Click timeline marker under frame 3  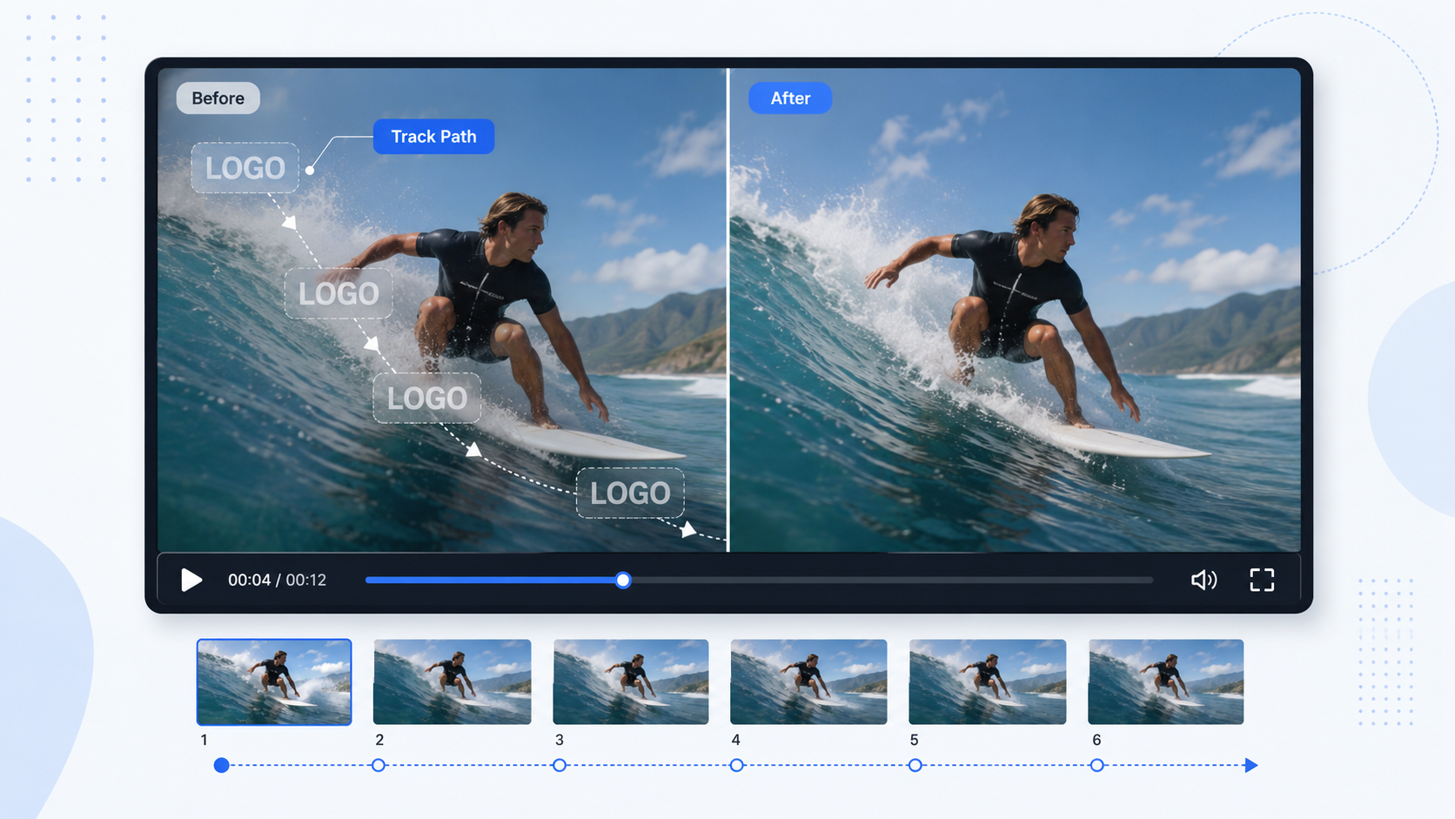(560, 765)
